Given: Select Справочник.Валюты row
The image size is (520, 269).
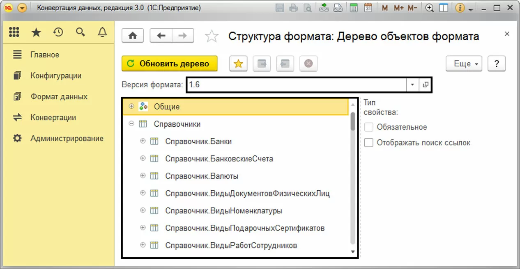Looking at the screenshot, I should point(236,176).
